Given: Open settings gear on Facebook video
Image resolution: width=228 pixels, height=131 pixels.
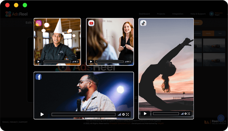Looking at the screenshot, I should (x=124, y=114).
